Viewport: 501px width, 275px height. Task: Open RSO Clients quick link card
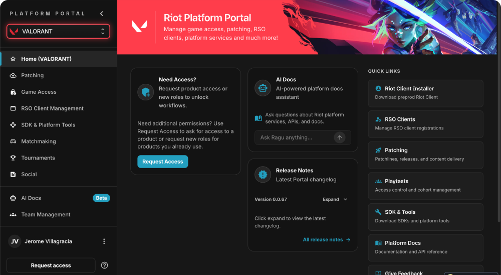click(x=425, y=124)
